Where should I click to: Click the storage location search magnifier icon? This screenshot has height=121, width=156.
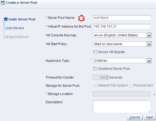[x=153, y=94]
